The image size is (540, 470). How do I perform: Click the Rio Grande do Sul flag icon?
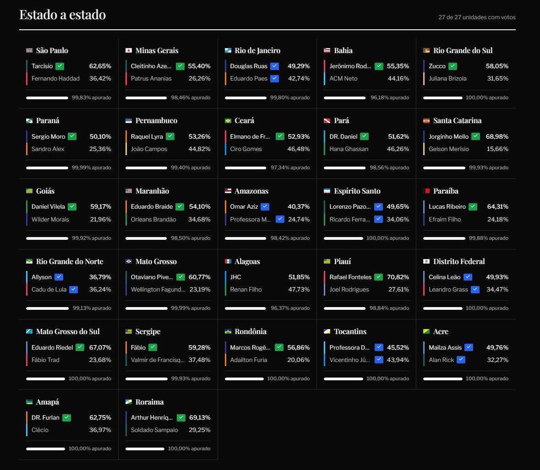[x=426, y=51]
